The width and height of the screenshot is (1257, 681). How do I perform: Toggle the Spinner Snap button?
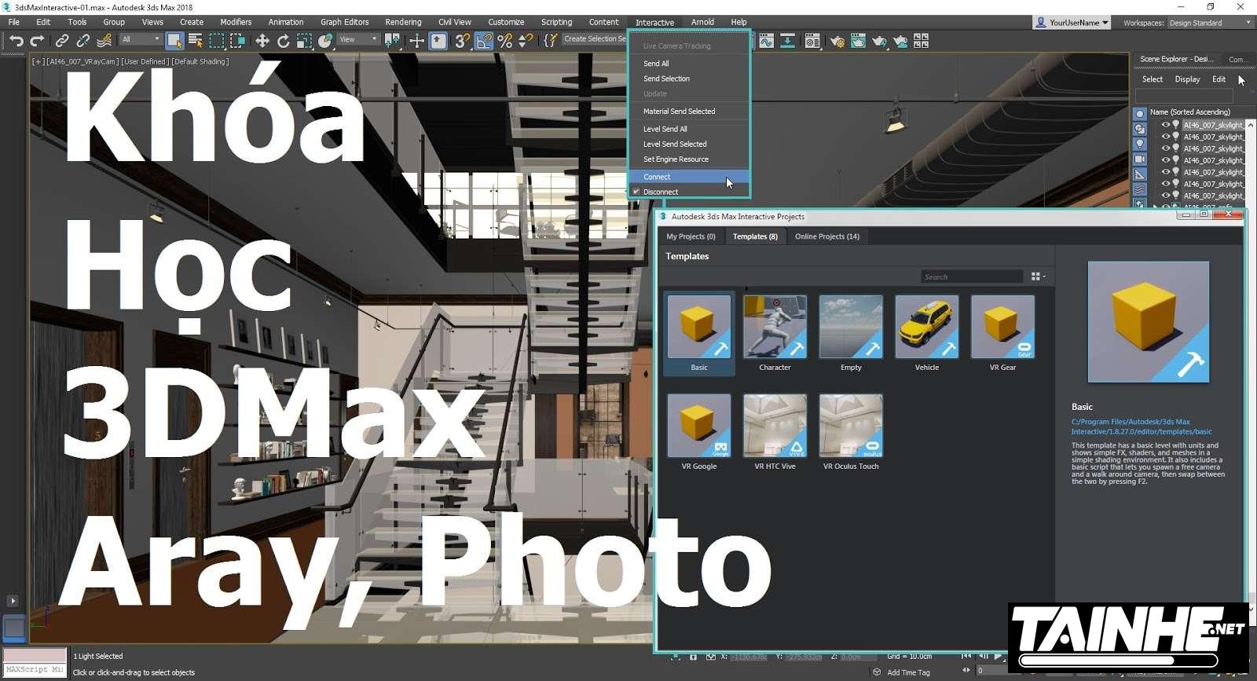pos(526,40)
